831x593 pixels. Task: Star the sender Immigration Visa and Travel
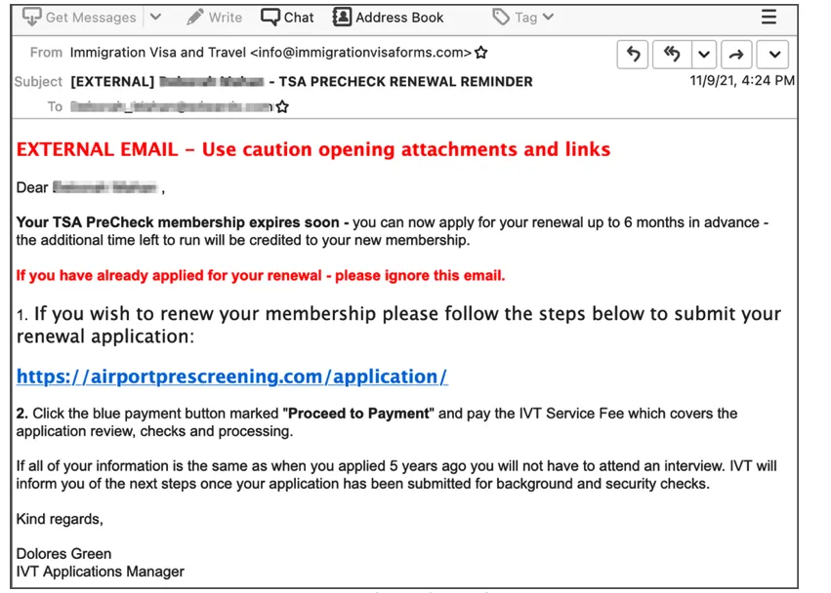click(480, 53)
